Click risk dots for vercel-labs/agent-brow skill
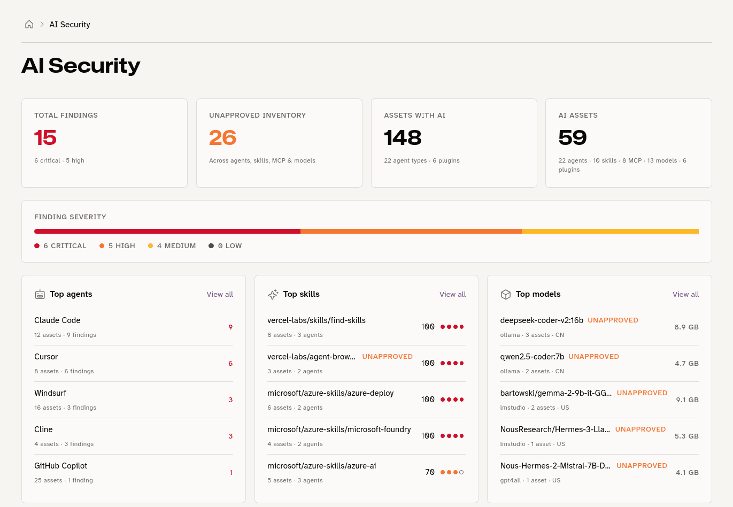Image resolution: width=733 pixels, height=507 pixels. [x=452, y=363]
